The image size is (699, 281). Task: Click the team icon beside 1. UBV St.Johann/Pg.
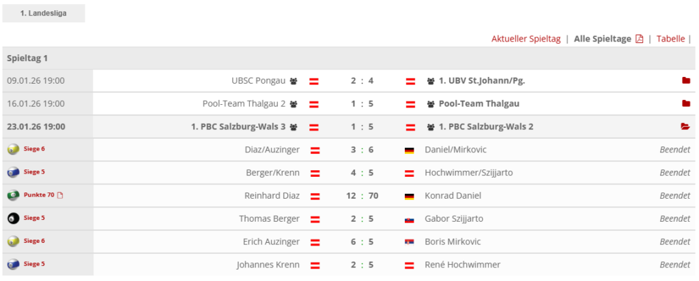pyautogui.click(x=431, y=81)
